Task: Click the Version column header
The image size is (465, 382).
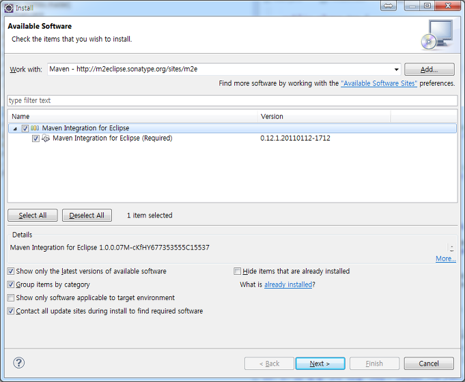Action: coord(324,116)
